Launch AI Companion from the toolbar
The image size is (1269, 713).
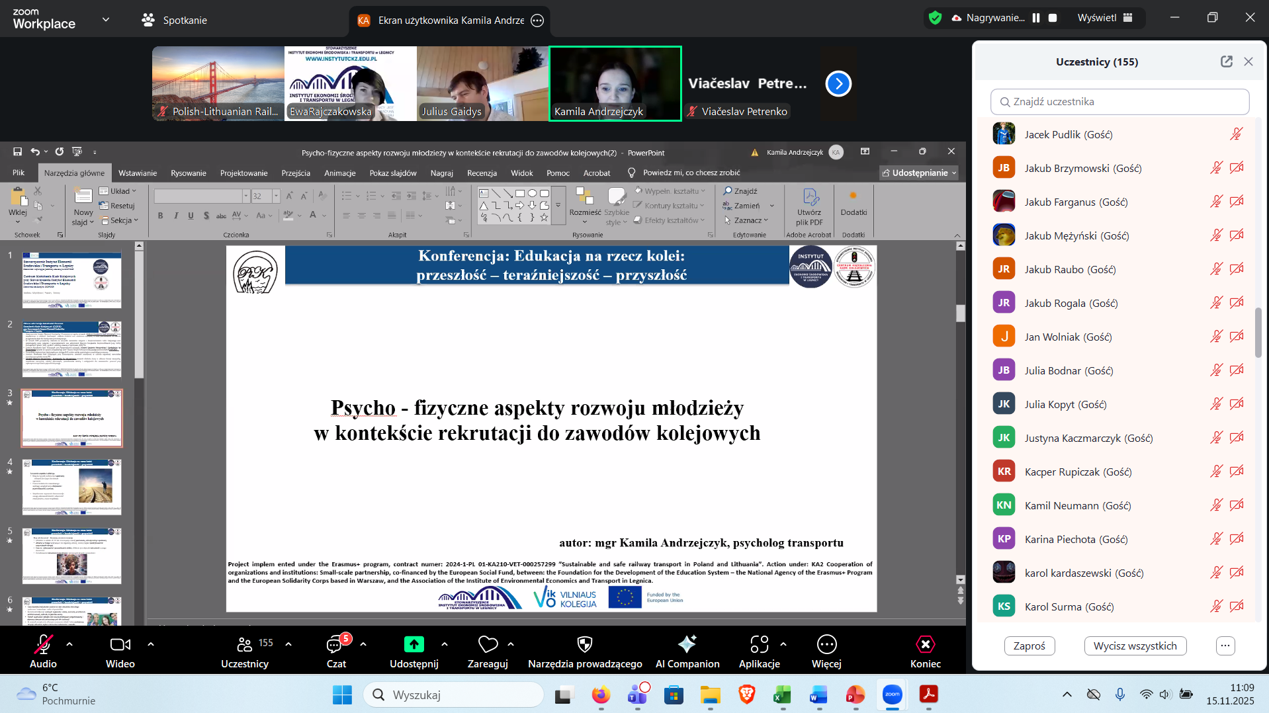(x=687, y=644)
